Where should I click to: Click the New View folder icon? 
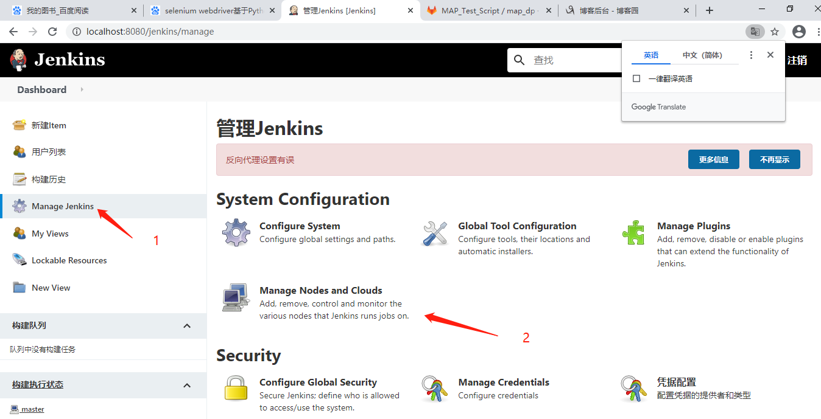pos(19,288)
